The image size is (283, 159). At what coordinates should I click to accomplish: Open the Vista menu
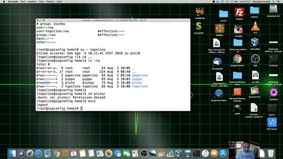(41, 1)
